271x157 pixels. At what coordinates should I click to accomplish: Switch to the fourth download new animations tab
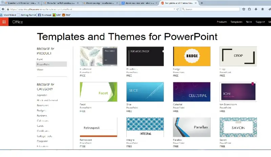pyautogui.click(x=139, y=3)
